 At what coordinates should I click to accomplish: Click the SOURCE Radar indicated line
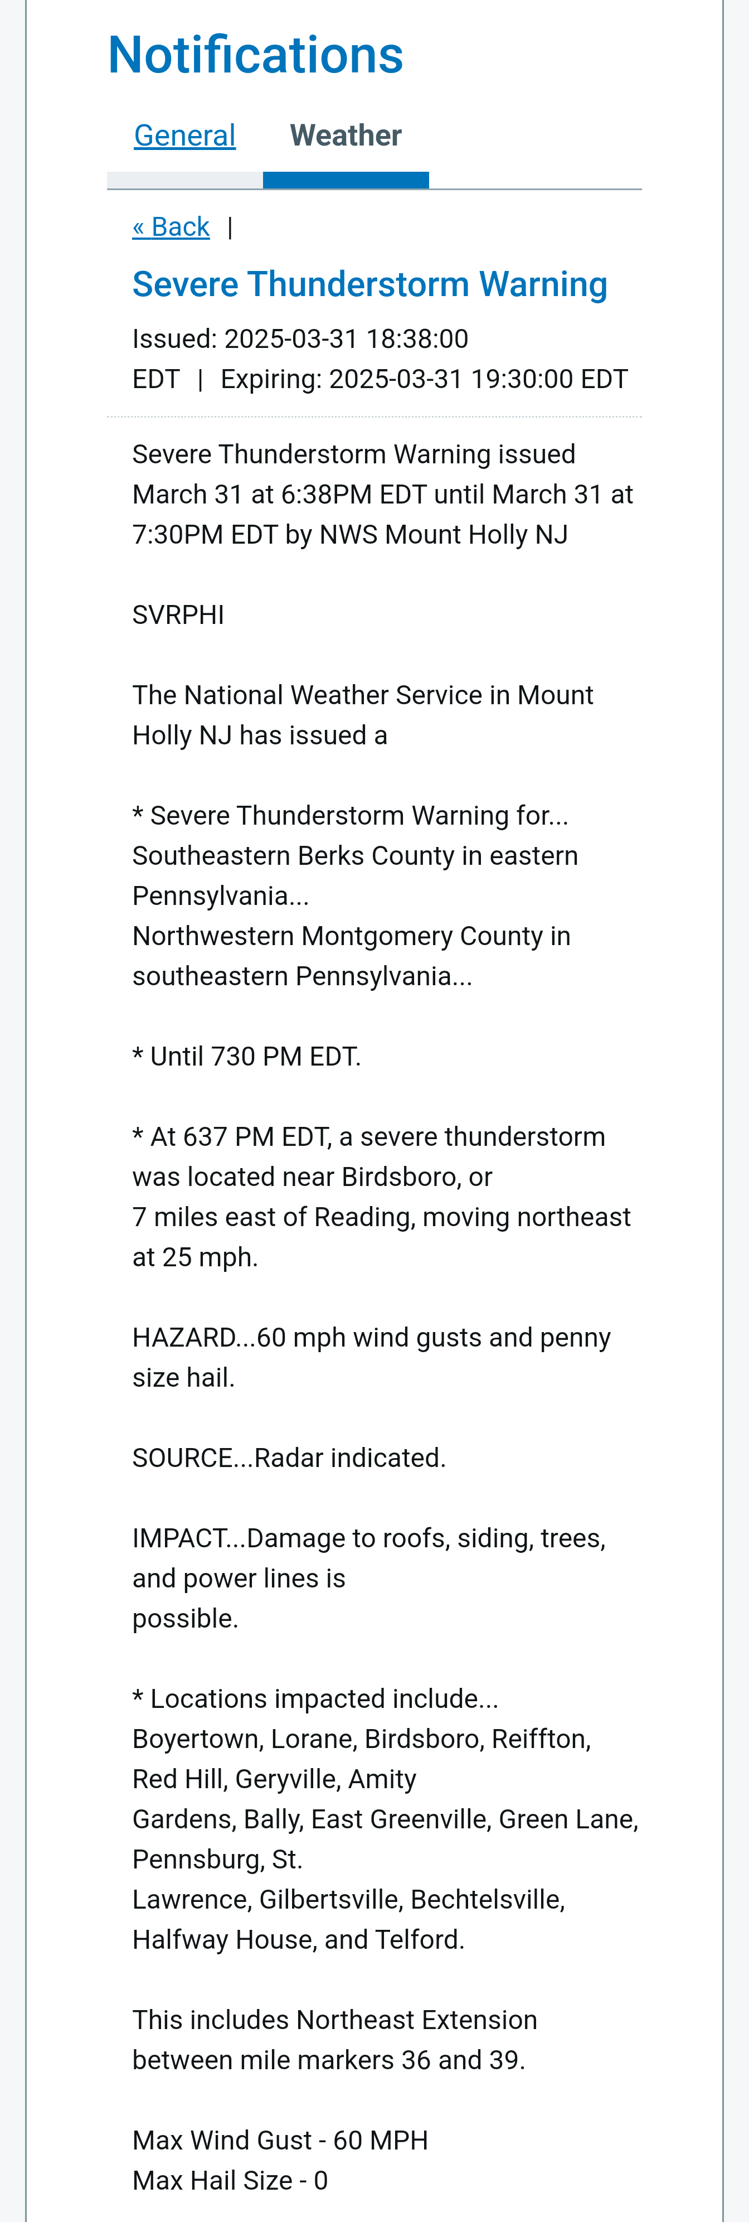coord(289,1458)
